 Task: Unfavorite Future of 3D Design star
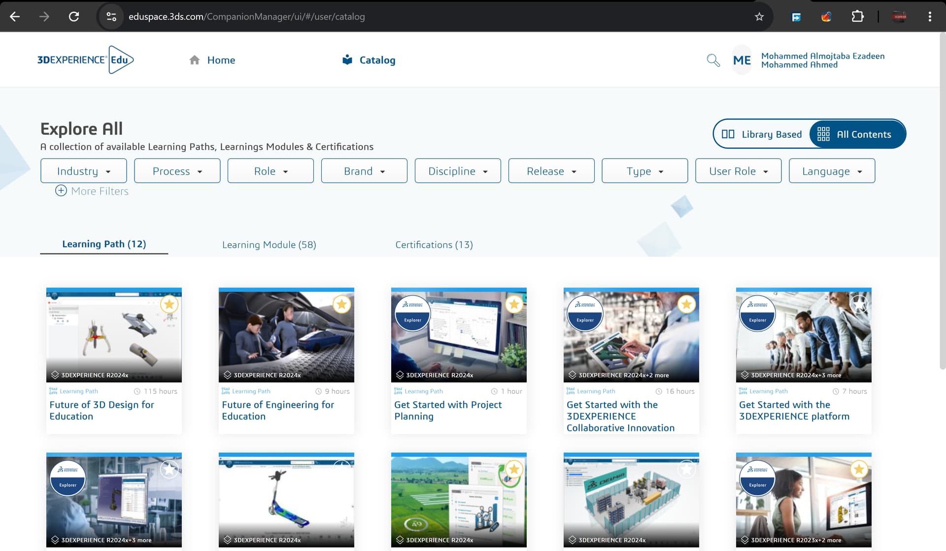click(x=169, y=304)
